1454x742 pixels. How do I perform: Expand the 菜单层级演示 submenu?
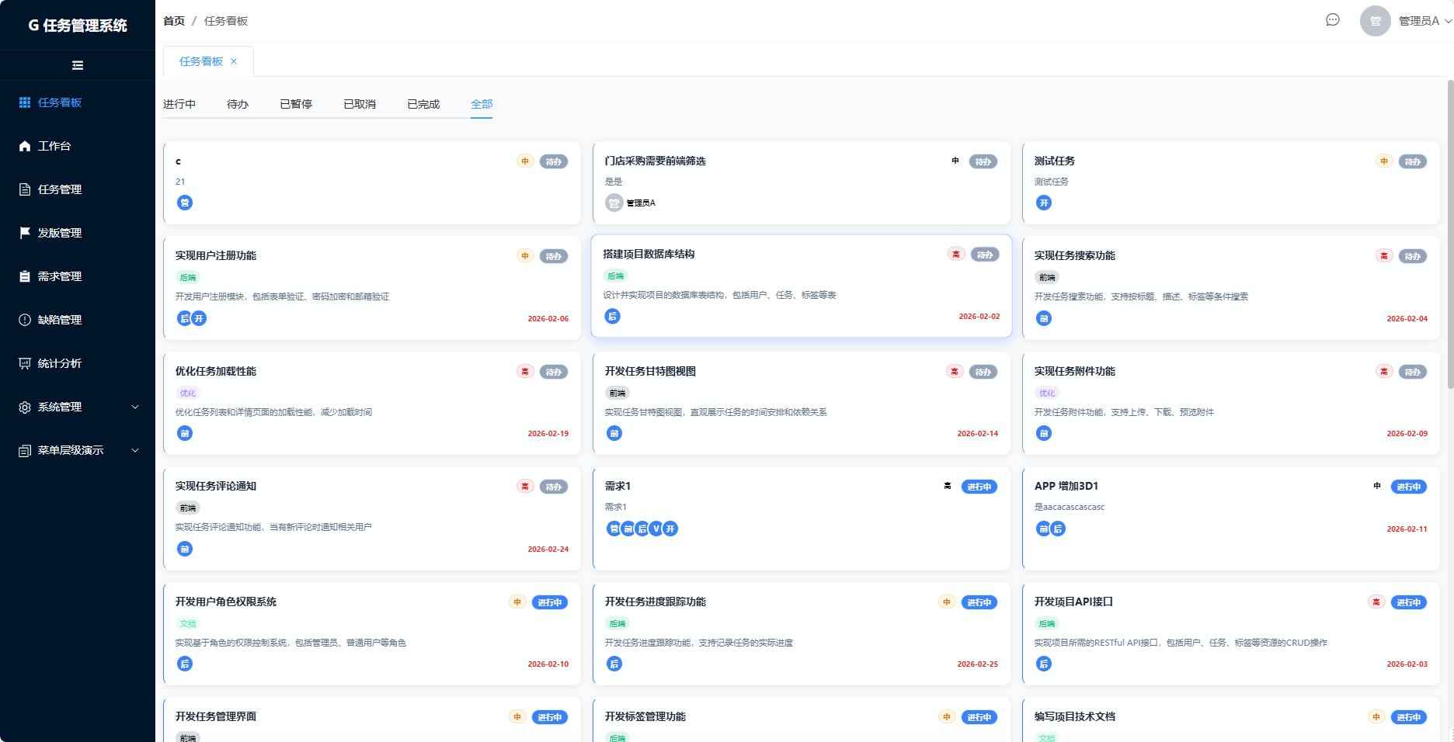135,450
